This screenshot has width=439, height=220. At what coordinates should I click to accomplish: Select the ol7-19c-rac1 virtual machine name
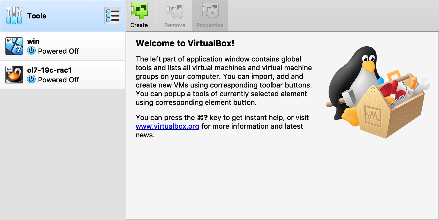click(x=49, y=70)
